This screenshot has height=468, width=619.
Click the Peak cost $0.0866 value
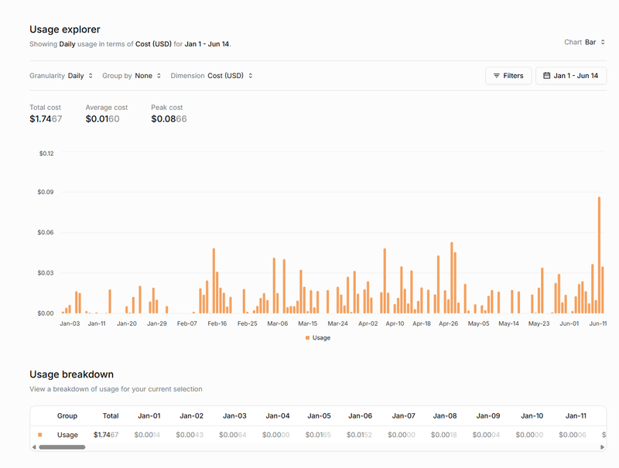[169, 119]
